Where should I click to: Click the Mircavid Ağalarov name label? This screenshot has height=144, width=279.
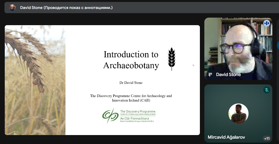pyautogui.click(x=226, y=137)
